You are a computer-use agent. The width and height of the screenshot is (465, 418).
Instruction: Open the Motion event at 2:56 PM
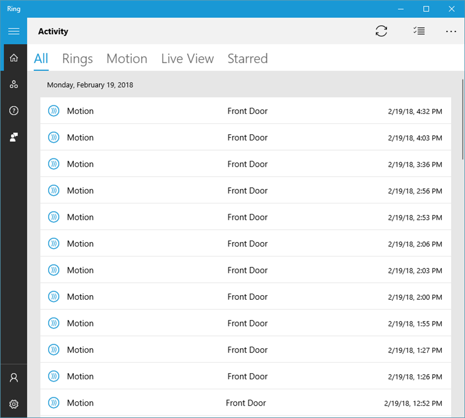[x=245, y=190]
